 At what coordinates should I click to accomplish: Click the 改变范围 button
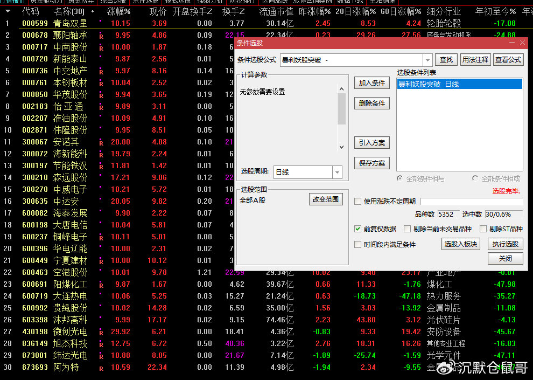[x=326, y=199]
